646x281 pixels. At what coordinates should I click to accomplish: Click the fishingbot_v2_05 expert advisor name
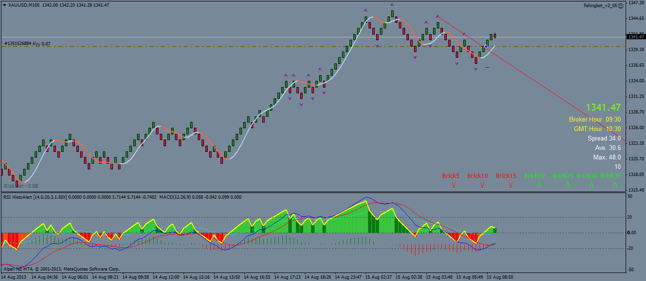click(600, 5)
